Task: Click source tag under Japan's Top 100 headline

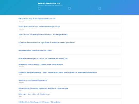Action: point(21,37)
